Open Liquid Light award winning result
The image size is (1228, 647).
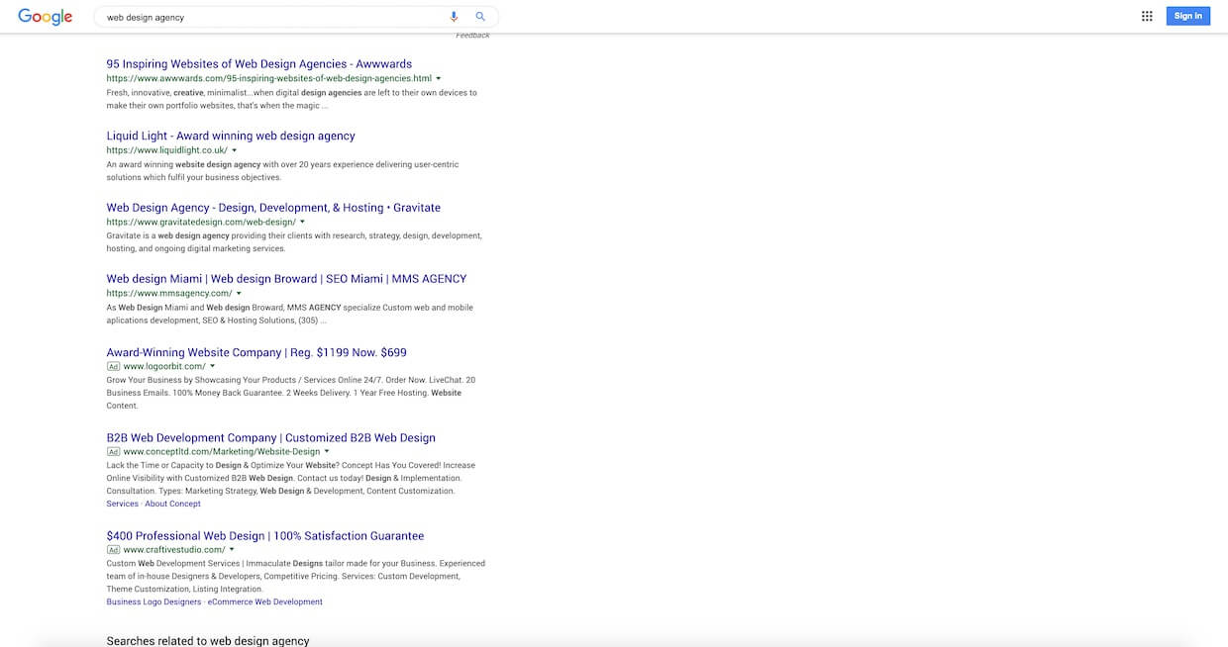(231, 137)
